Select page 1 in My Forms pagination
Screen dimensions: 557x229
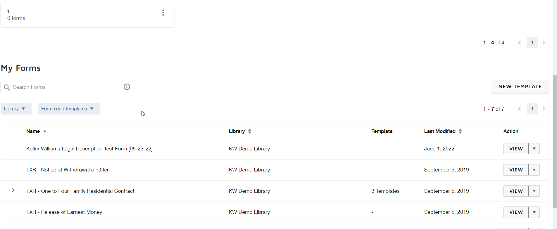pyautogui.click(x=532, y=109)
